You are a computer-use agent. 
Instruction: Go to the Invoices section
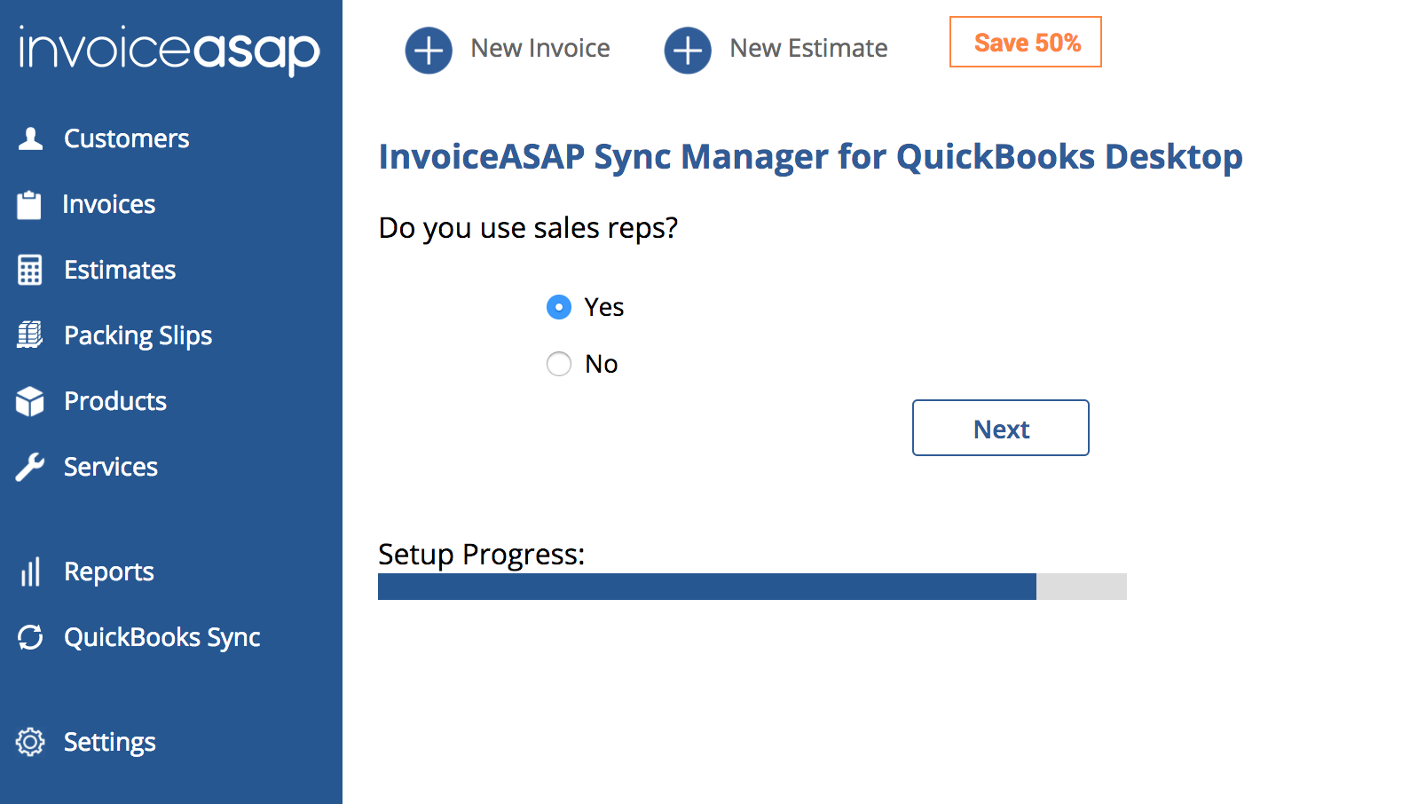tap(109, 205)
